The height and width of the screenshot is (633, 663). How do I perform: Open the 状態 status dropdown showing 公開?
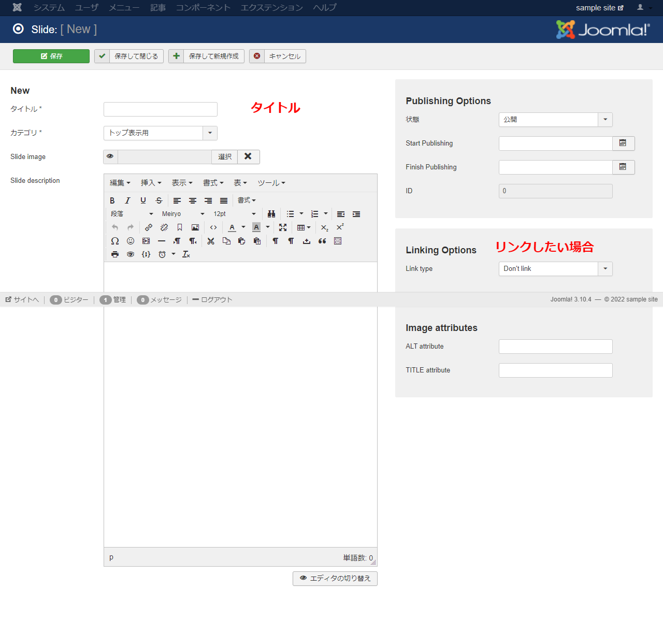605,120
